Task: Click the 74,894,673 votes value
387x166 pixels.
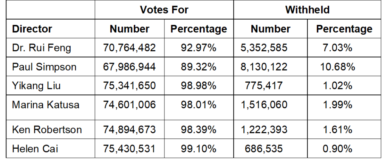Action: (129, 130)
